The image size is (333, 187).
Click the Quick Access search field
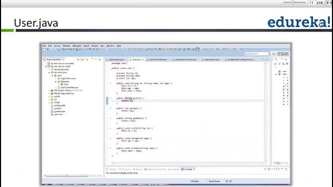[x=257, y=54]
